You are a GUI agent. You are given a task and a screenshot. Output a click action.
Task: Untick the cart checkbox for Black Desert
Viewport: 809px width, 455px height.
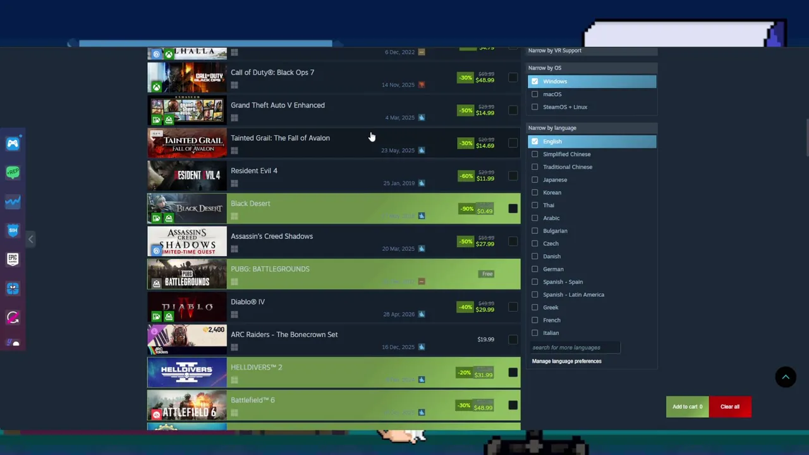tap(513, 209)
